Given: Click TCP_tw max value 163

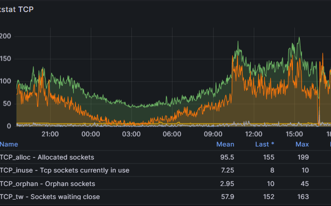Looking at the screenshot, I should click(x=303, y=197).
